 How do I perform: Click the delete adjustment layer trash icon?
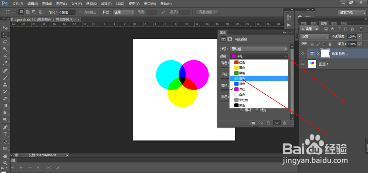click(284, 123)
